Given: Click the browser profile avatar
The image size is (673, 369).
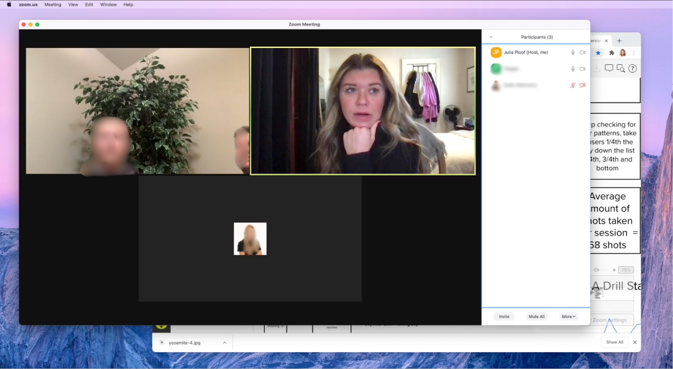Looking at the screenshot, I should [623, 53].
